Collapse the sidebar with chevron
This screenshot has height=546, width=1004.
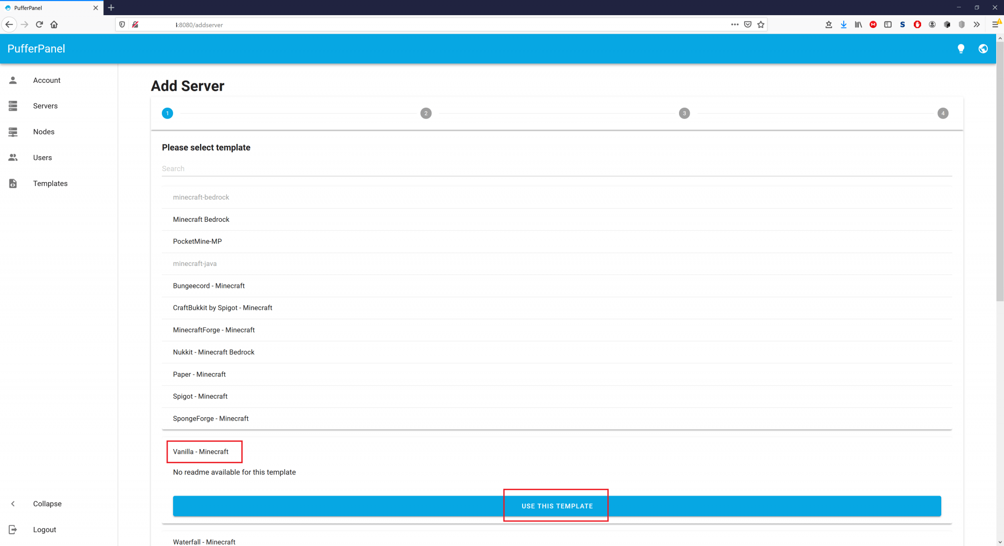click(13, 504)
